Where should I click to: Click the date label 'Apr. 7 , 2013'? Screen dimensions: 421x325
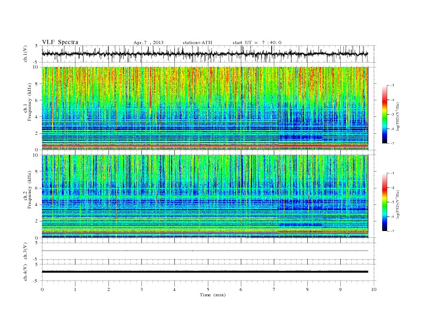click(148, 42)
